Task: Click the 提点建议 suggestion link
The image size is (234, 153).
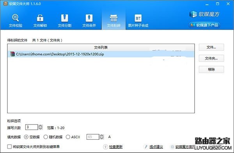Action: (x=156, y=147)
